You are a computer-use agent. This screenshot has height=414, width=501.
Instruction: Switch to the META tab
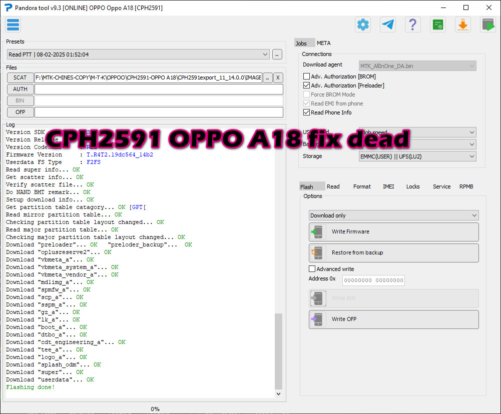323,43
